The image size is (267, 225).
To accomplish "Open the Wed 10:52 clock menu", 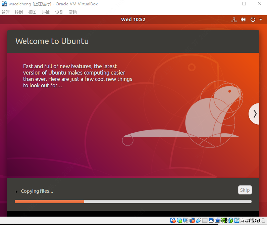I will coord(133,19).
